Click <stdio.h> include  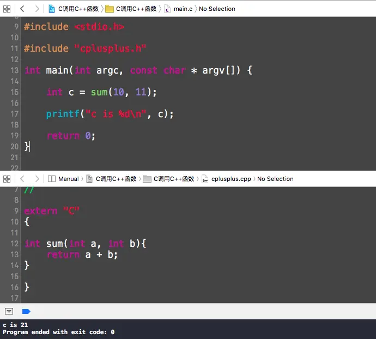(99, 27)
